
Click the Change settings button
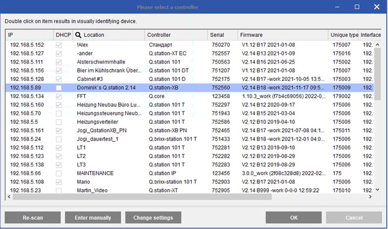point(153,218)
